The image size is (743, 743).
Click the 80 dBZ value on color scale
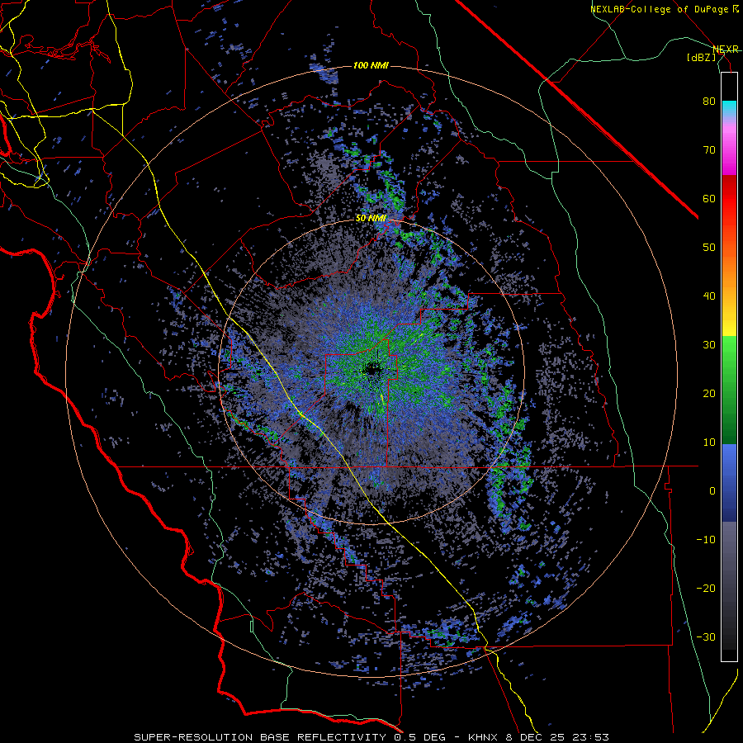point(709,102)
